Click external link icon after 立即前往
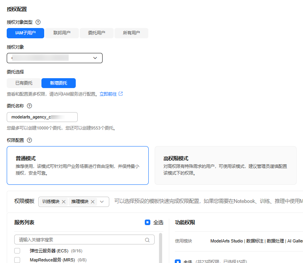This screenshot has height=263, width=303. click(x=121, y=94)
